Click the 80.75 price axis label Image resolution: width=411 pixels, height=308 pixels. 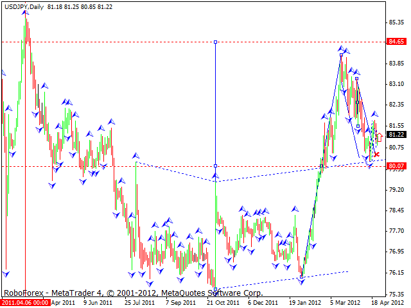click(397, 148)
